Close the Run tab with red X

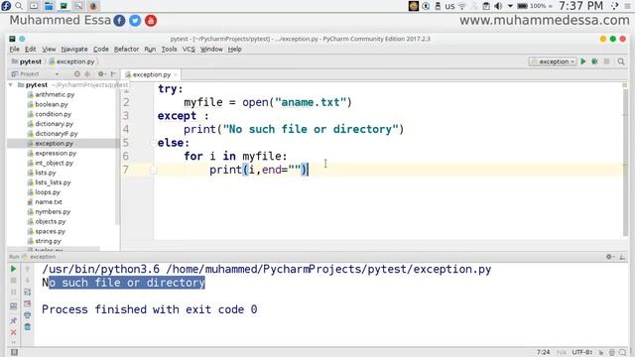coord(13,332)
